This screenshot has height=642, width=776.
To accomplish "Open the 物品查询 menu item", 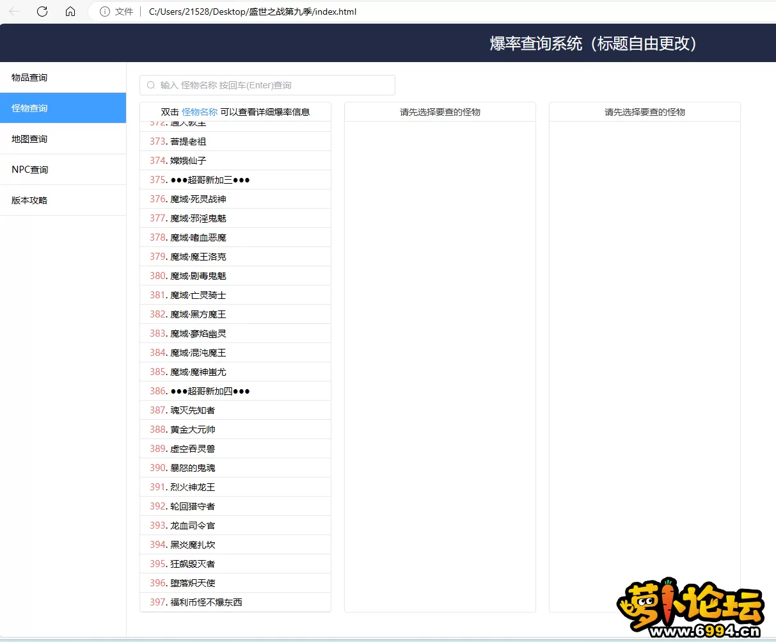I will click(x=63, y=77).
